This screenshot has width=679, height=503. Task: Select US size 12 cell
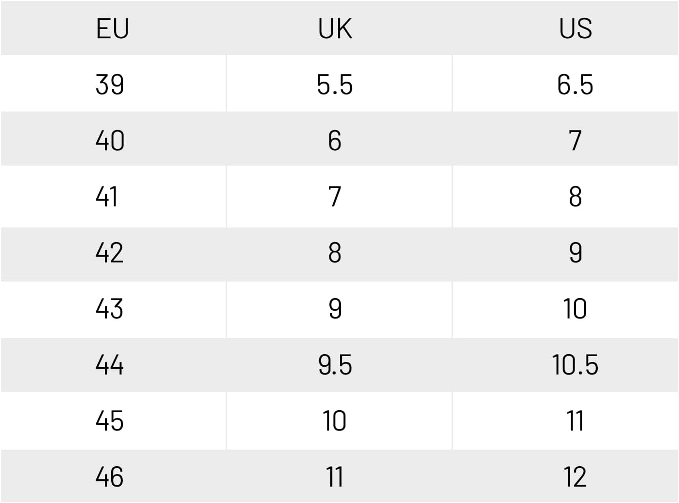575,477
